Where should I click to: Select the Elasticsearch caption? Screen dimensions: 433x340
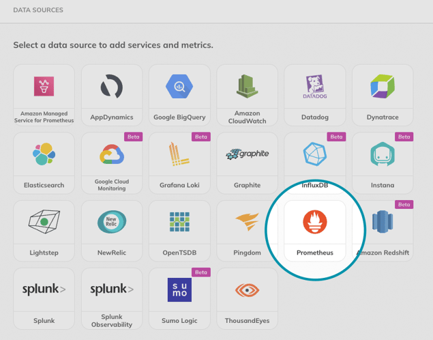(x=44, y=185)
